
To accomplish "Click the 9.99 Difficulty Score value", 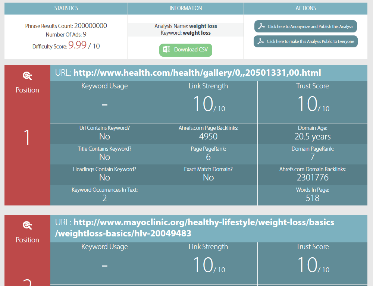I will coord(77,45).
